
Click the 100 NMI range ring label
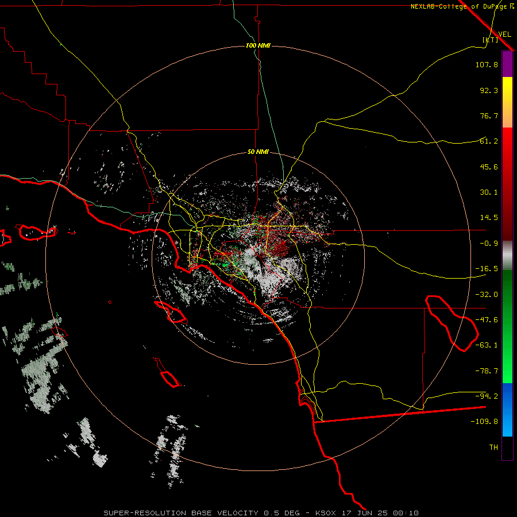258,45
